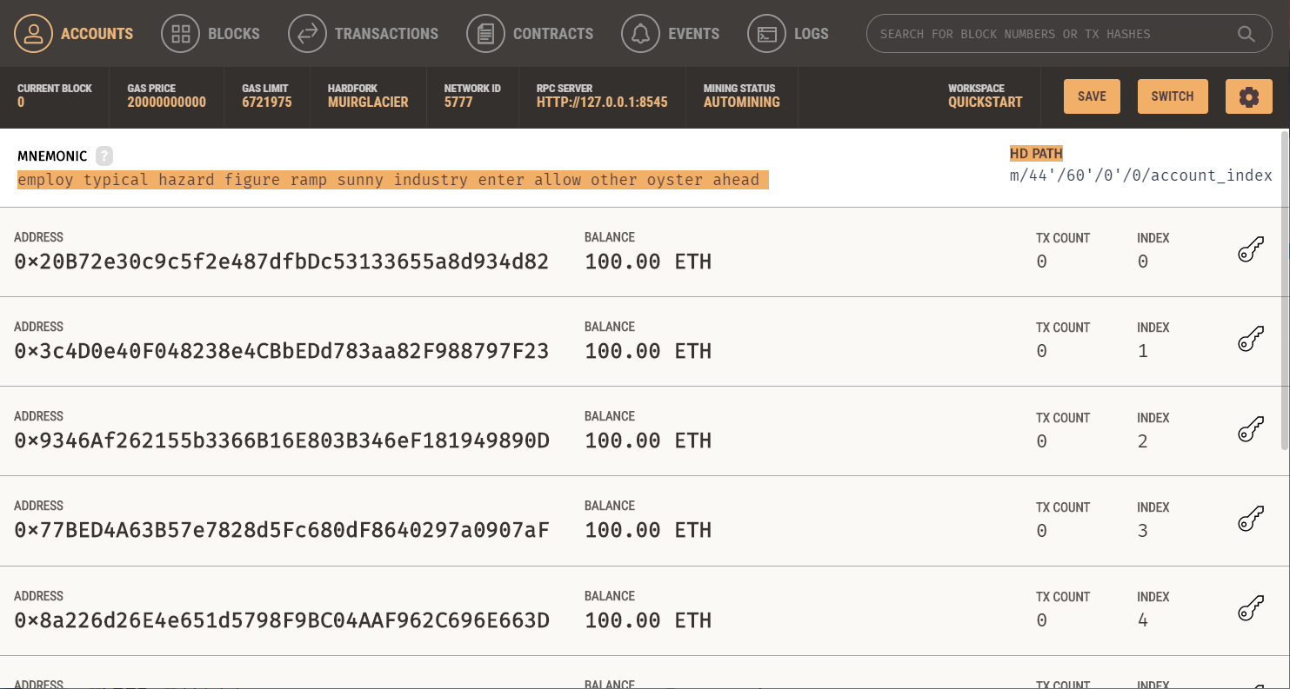This screenshot has width=1290, height=689.
Task: Click the RPC server HTTP://127.0.0.1:8545
Action: point(602,103)
